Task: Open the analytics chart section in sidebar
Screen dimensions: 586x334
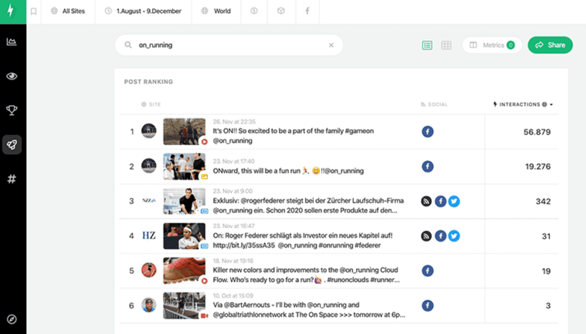Action: (x=12, y=42)
